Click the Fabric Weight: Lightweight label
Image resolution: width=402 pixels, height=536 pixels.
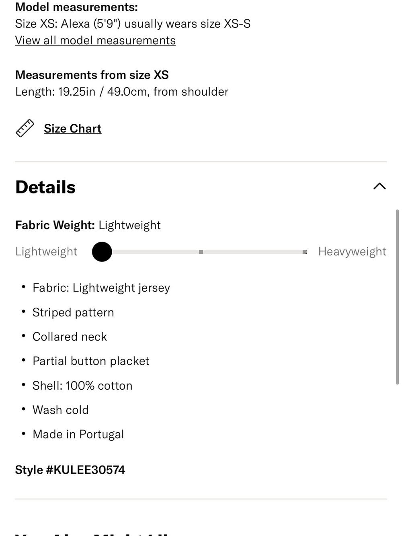[x=88, y=225]
